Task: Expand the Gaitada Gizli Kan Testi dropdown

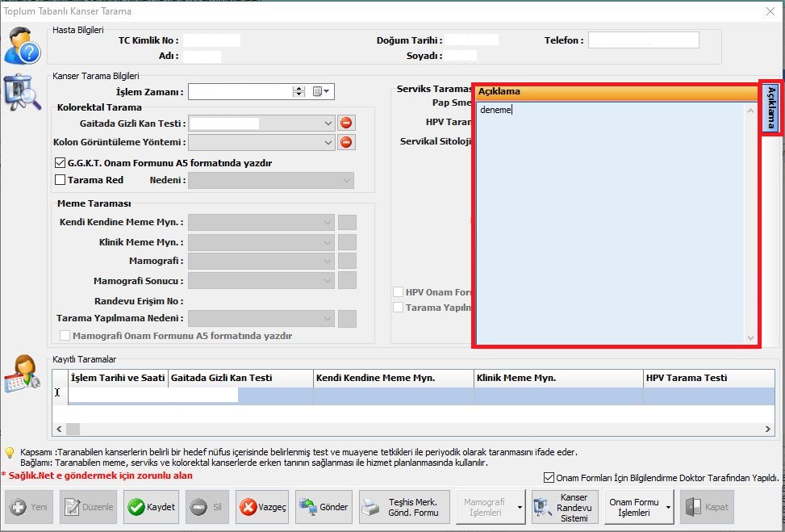Action: click(x=328, y=124)
